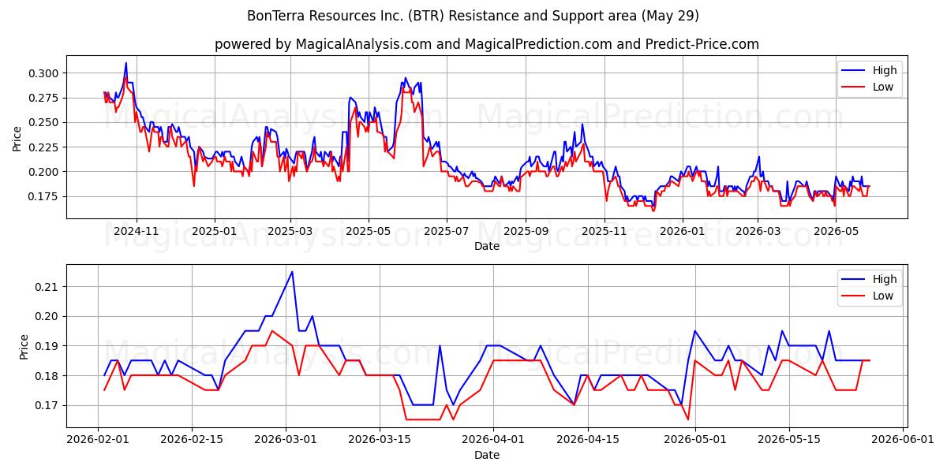Viewport: 947px width, 473px height.
Task: Click the 2026-04-15 date tick label
Action: [x=587, y=440]
